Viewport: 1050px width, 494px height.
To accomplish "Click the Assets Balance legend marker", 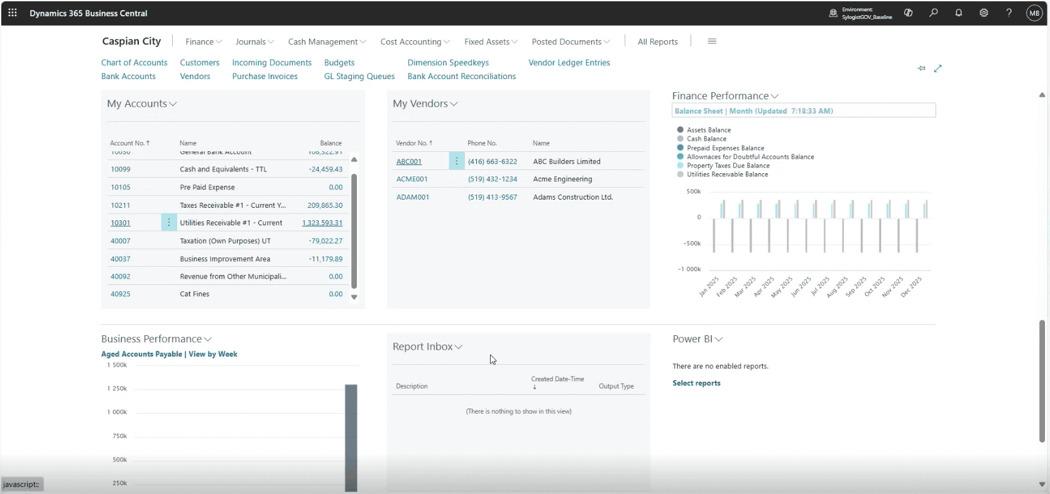I will 680,130.
